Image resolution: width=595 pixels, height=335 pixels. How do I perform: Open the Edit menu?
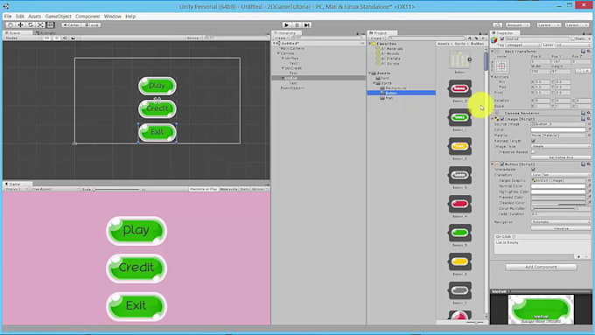pos(20,17)
